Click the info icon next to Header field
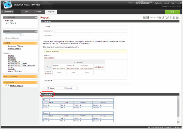This screenshot has height=129, width=183. click(x=44, y=36)
